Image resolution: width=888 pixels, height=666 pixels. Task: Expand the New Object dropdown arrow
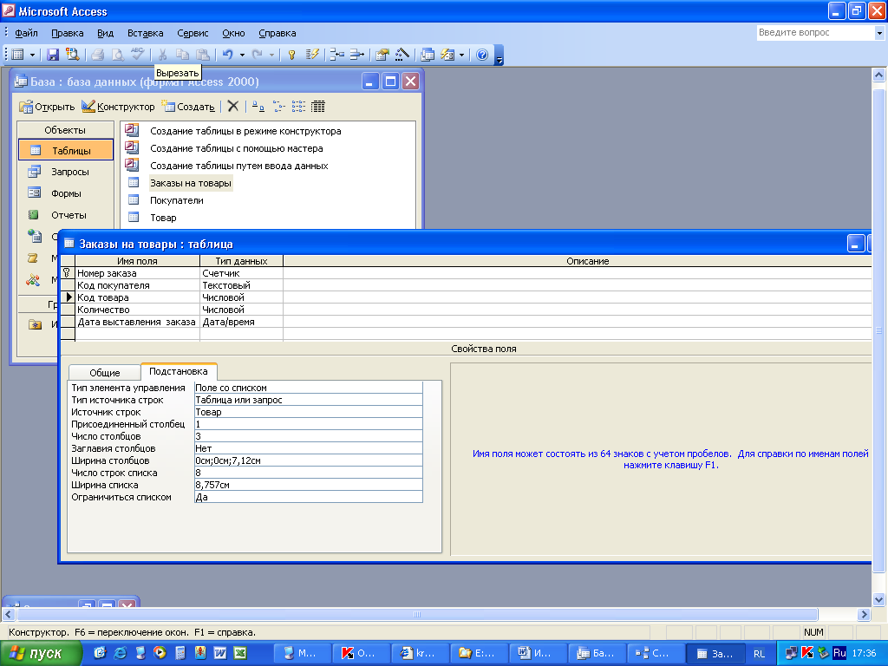click(x=461, y=55)
